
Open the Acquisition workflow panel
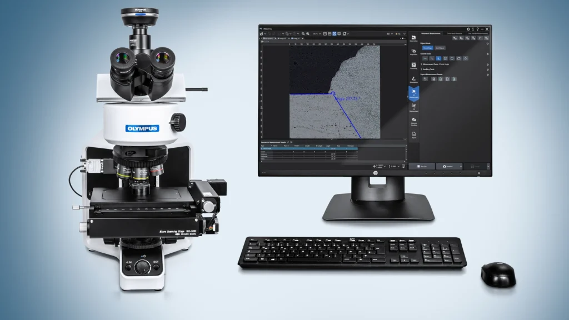tap(413, 52)
